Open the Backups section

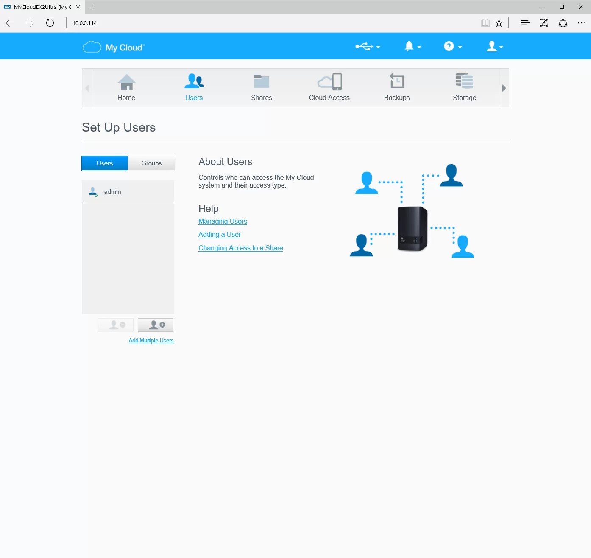pyautogui.click(x=397, y=88)
